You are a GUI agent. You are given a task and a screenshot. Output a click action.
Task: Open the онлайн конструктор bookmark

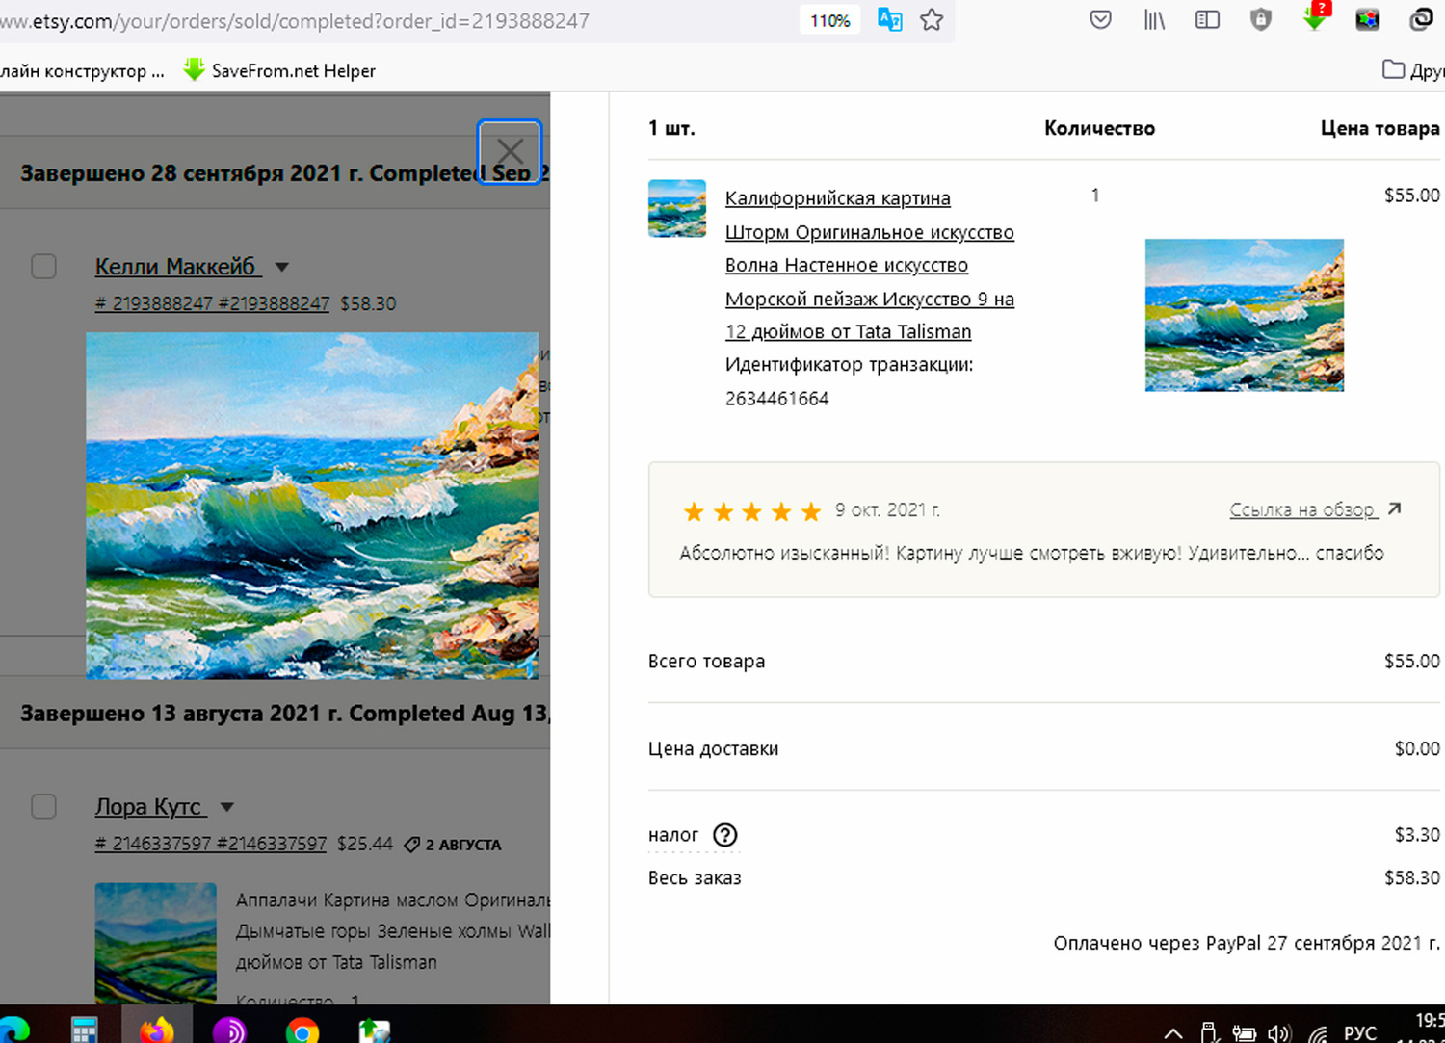(x=83, y=70)
